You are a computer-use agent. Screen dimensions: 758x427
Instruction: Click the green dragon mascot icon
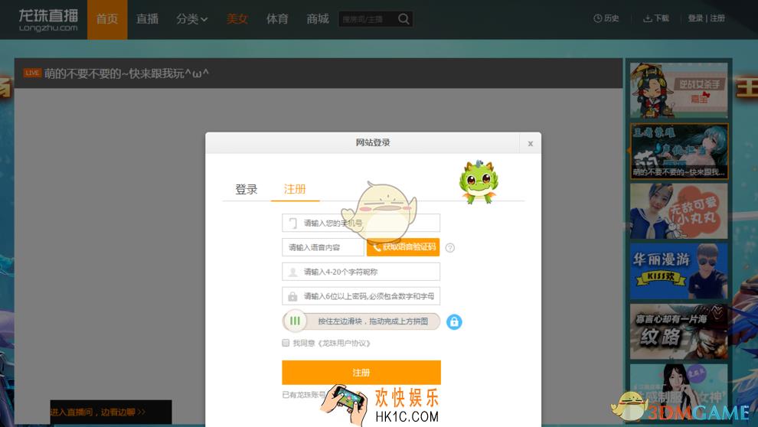[x=479, y=181]
